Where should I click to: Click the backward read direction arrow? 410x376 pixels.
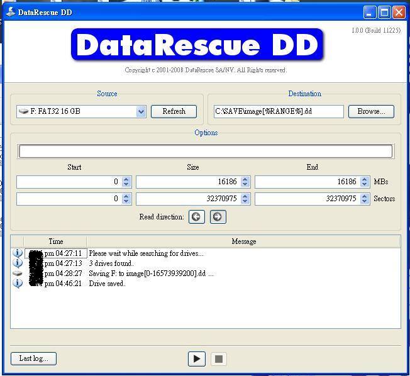(x=197, y=217)
